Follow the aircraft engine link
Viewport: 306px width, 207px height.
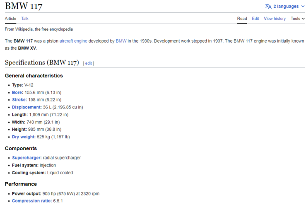73,41
